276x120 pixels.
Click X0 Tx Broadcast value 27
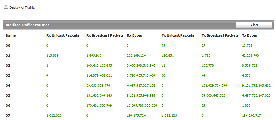pos(204,45)
